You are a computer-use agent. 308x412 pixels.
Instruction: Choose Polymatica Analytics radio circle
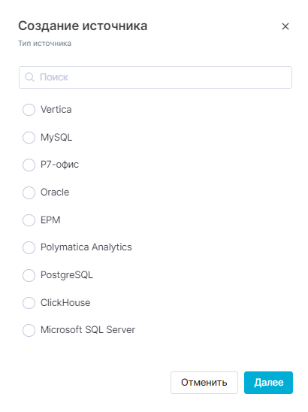tap(29, 247)
